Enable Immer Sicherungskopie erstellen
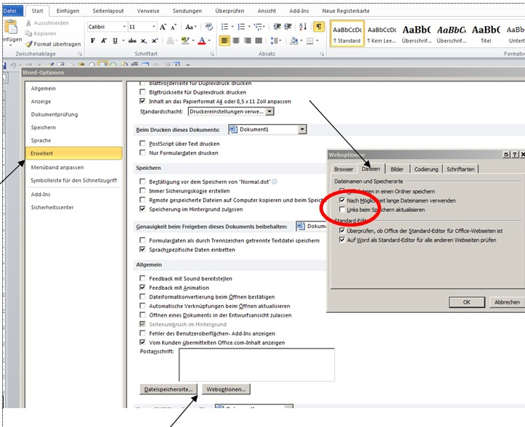Viewport: 525px width, 427px height. 142,190
